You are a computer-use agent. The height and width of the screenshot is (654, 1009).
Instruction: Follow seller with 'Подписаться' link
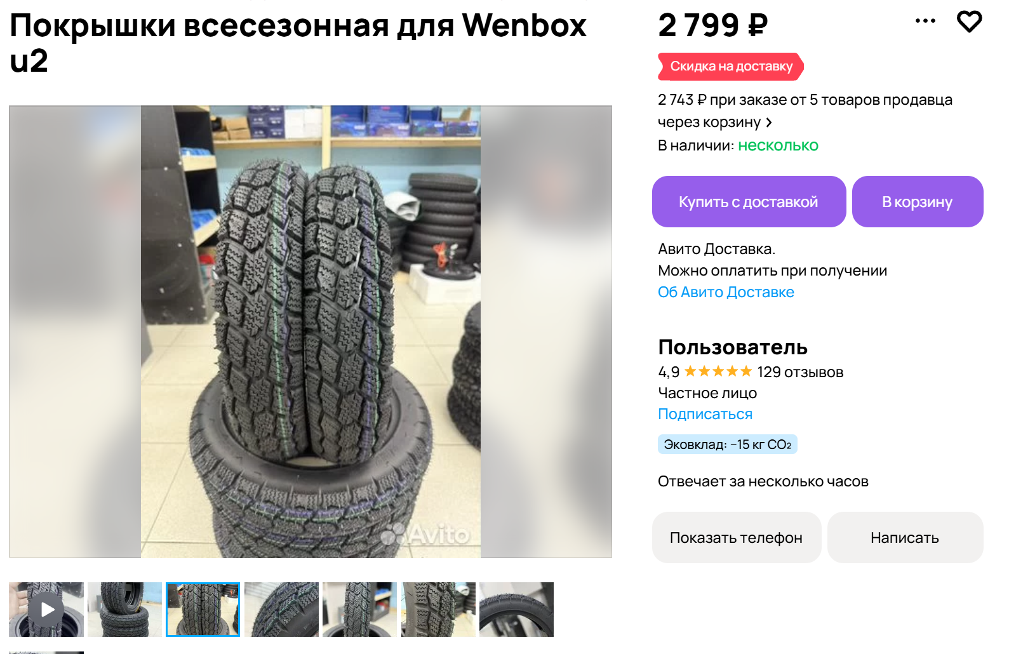[x=705, y=414]
